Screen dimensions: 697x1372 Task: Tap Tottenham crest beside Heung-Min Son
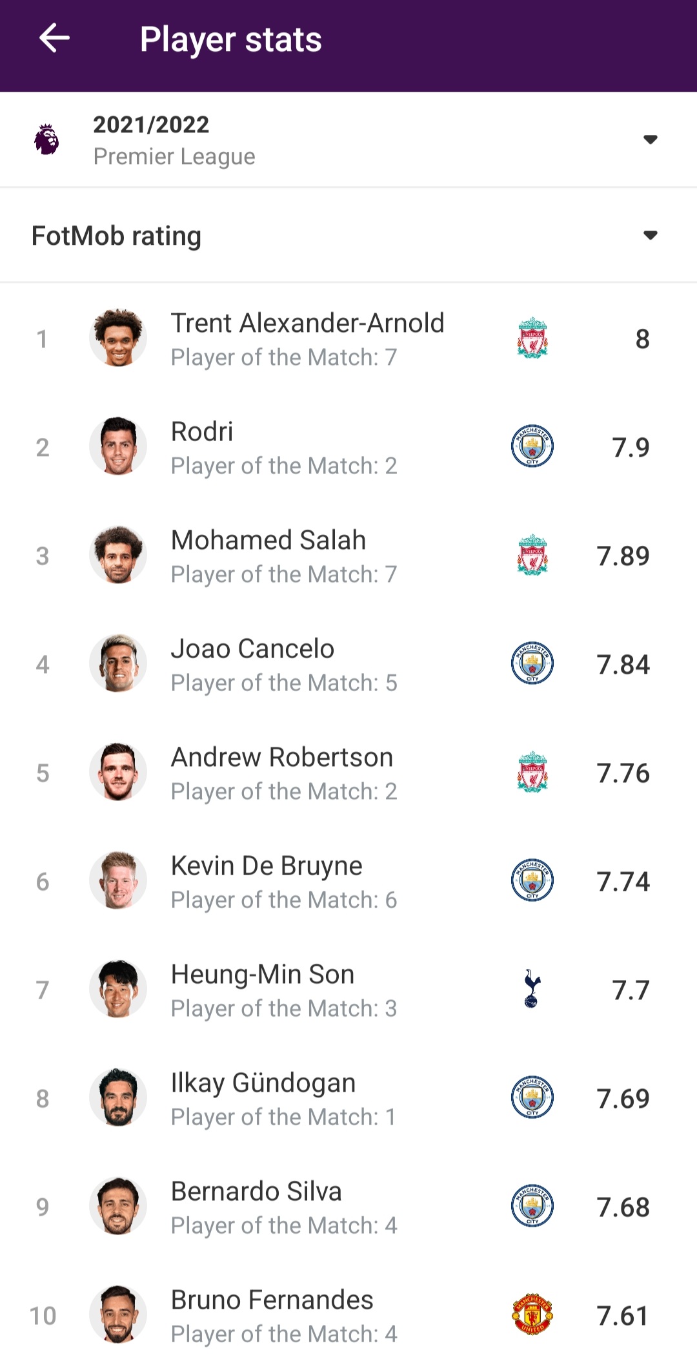[x=532, y=989]
